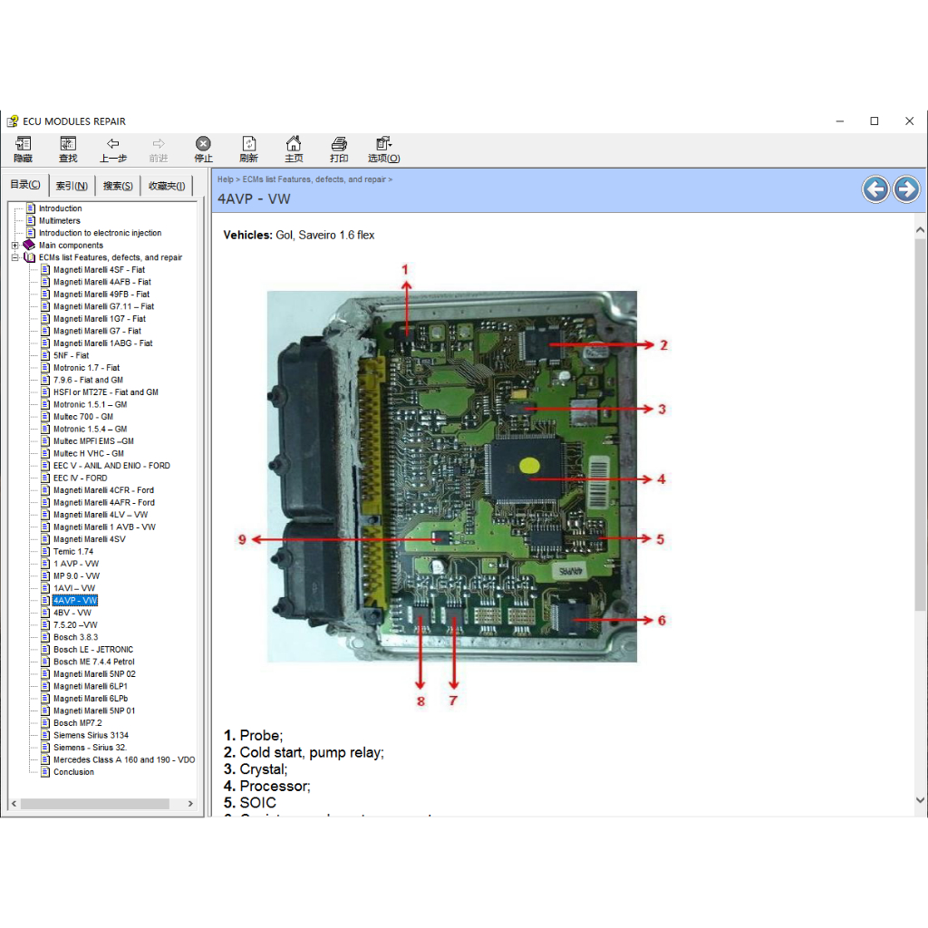Screen dimensions: 928x928
Task: Click the blue previous-topic arrow button
Action: 875,188
